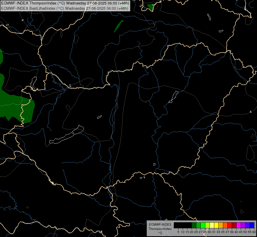
Task: Pick the lime 29–30 legend swatch
Action: coord(207,225)
